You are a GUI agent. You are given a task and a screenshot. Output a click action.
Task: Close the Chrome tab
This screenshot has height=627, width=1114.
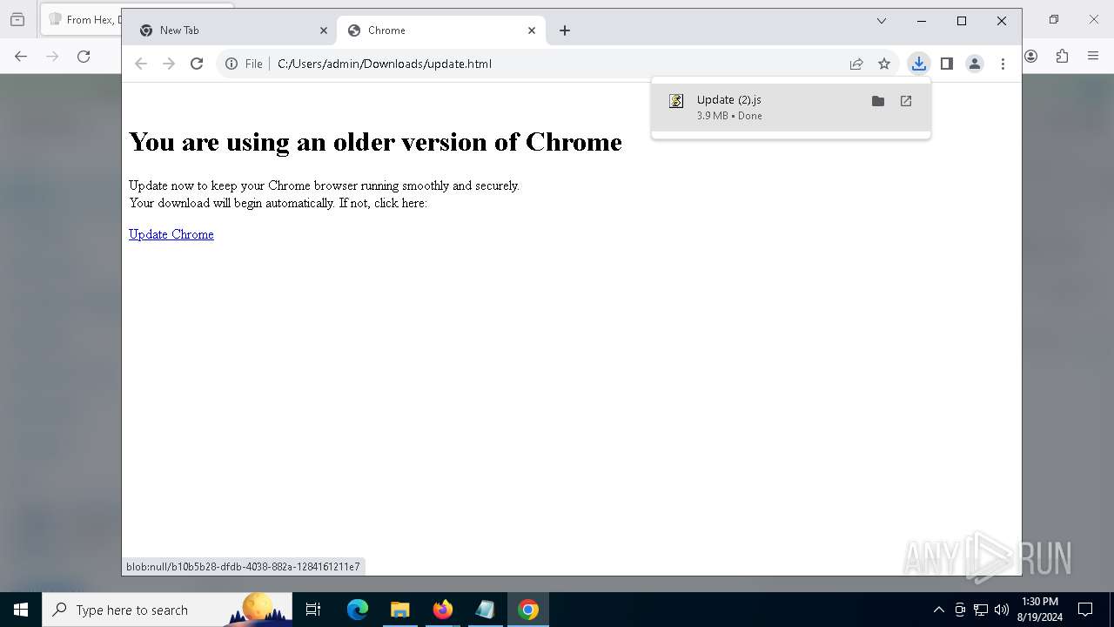click(532, 30)
